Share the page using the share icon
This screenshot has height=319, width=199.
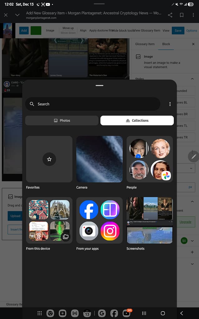170,15
